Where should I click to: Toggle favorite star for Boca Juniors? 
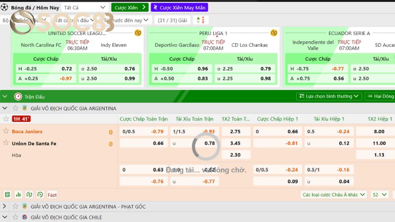click(6, 131)
